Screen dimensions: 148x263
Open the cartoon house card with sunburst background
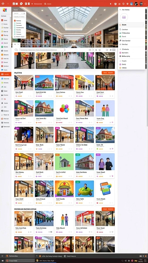[64, 193]
